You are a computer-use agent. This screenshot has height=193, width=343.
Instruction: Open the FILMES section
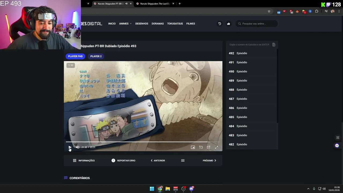click(x=191, y=24)
